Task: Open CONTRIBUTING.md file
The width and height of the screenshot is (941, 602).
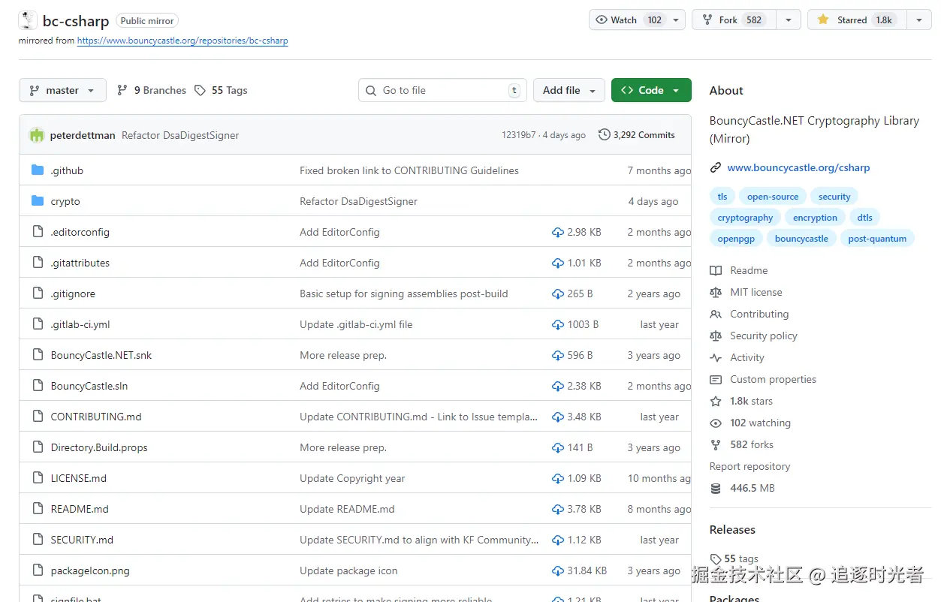Action: pyautogui.click(x=96, y=417)
